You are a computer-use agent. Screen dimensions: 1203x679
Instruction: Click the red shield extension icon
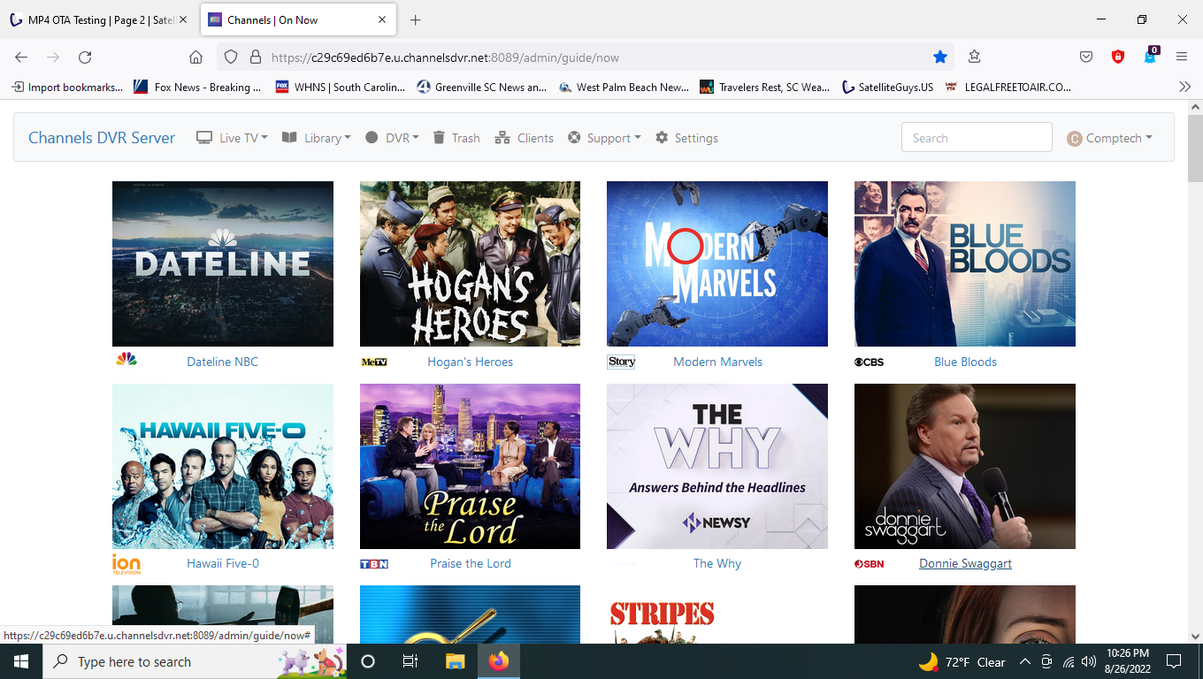click(1118, 57)
